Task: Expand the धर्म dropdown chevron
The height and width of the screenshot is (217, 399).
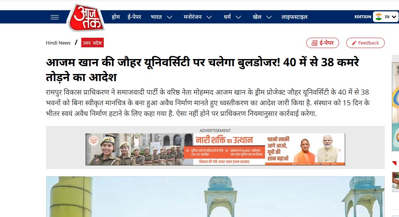Action: (239, 17)
